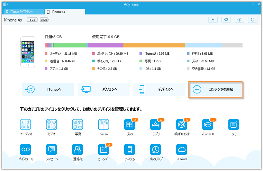The width and height of the screenshot is (263, 171).
Task: Click the eject device button
Action: tap(213, 20)
